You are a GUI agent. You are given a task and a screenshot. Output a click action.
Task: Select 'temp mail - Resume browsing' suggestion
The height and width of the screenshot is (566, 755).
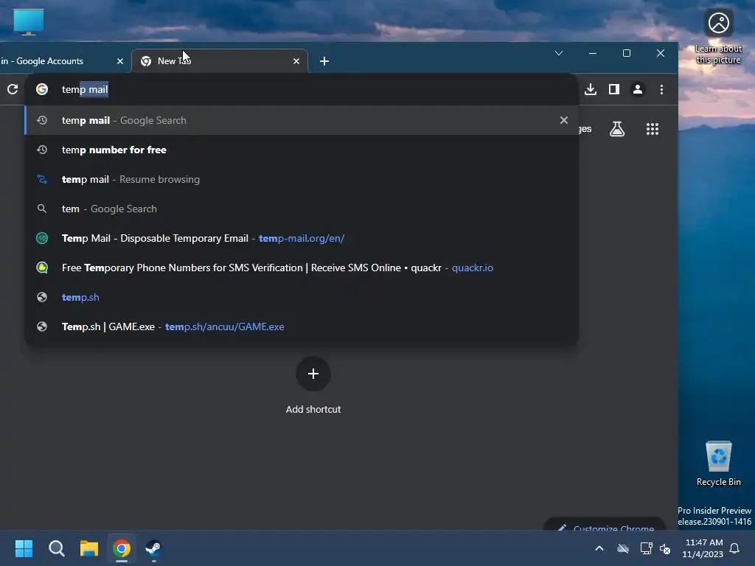pos(302,179)
